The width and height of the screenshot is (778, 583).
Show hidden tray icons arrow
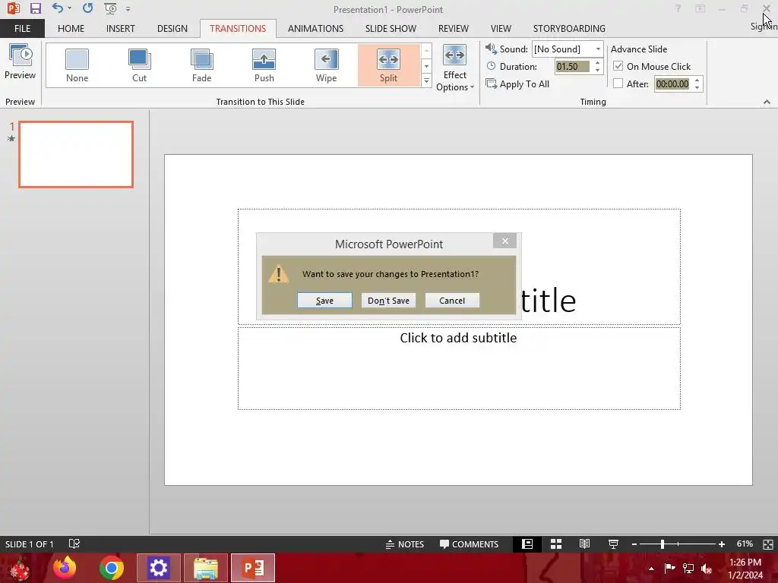(x=651, y=569)
